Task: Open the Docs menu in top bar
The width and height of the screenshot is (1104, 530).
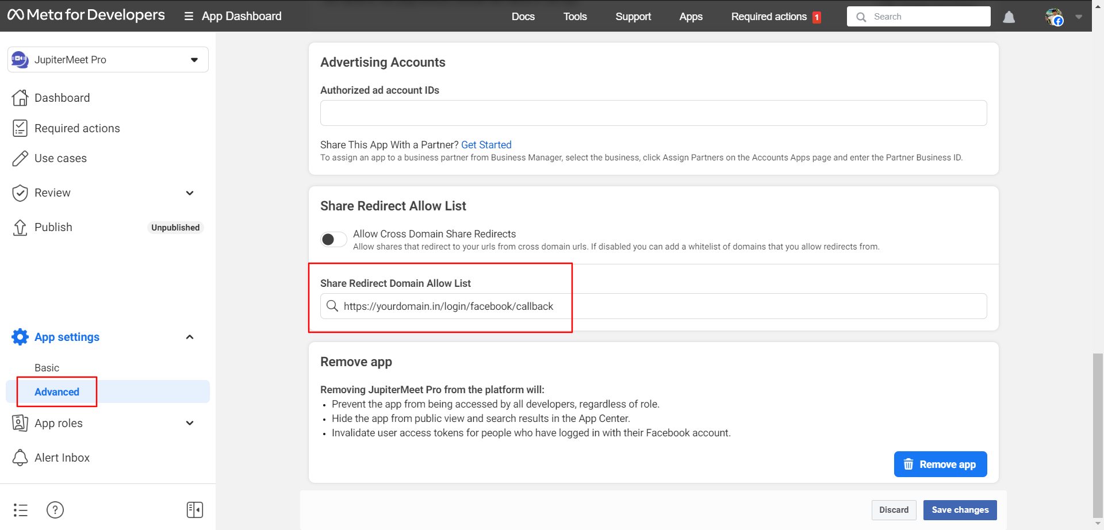Action: [523, 17]
